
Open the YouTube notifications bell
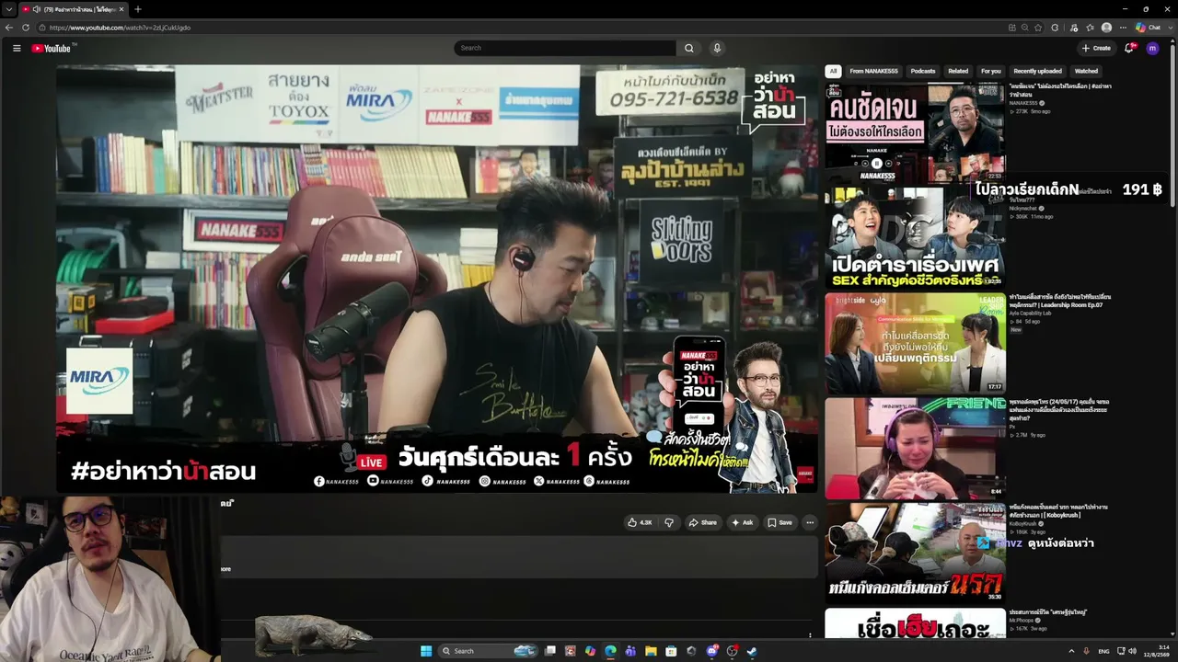(x=1129, y=48)
